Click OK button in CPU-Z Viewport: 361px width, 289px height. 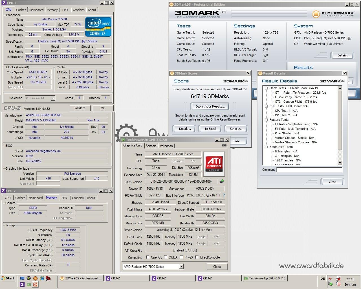tap(103, 108)
